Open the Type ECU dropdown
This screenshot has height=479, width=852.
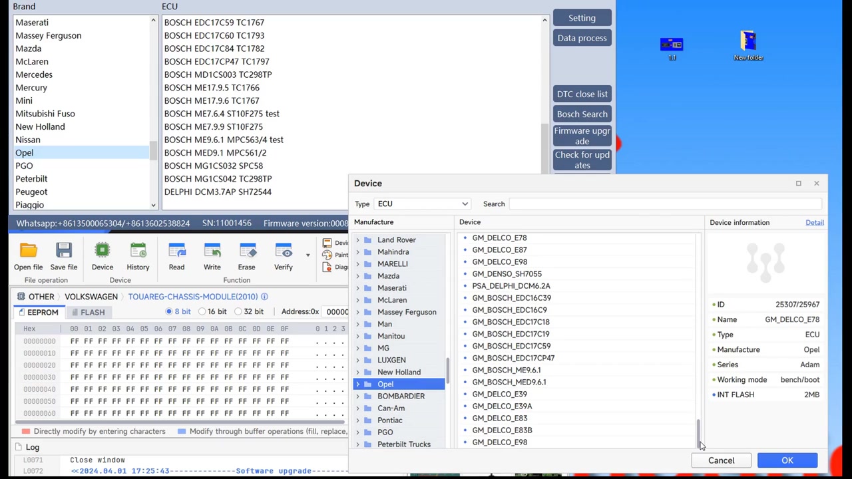click(423, 204)
